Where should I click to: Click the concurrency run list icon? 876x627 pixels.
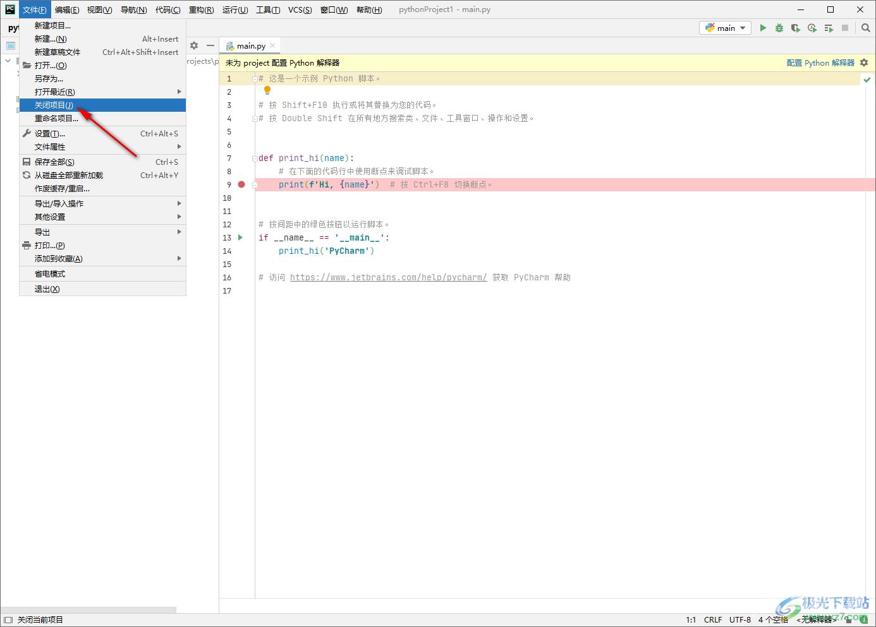(829, 28)
